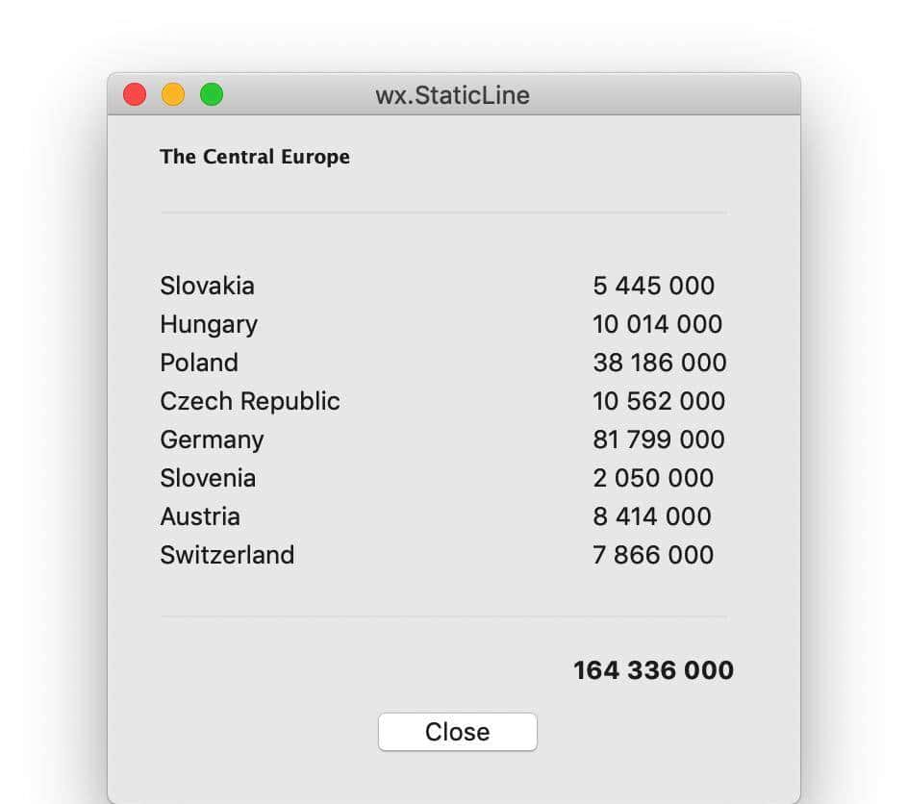Click Poland's population 38 186 000
Viewport: 908px width, 804px height.
click(660, 363)
